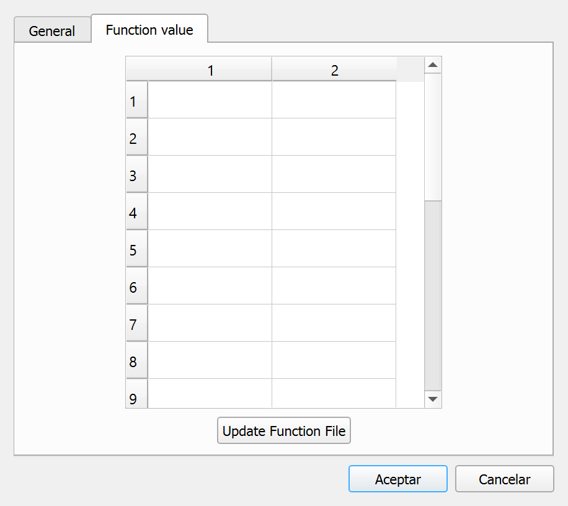Click the scrollbar up arrow
This screenshot has height=506, width=568.
tap(433, 65)
